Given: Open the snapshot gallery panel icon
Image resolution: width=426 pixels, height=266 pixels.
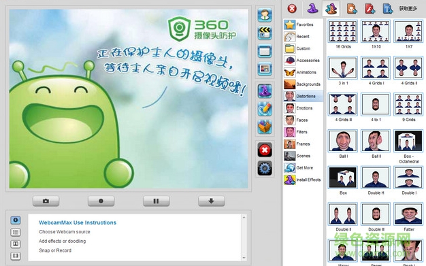Looking at the screenshot, I should pyautogui.click(x=16, y=244).
